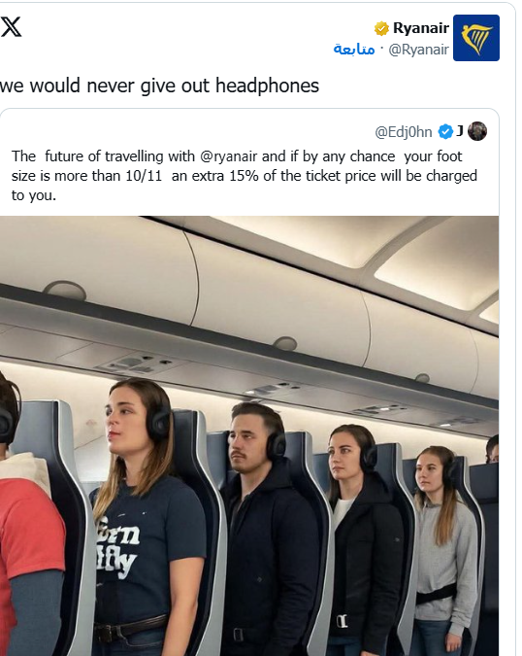Click the blue verified checkmark beside @Edj0hn
This screenshot has width=522, height=656.
pyautogui.click(x=445, y=132)
